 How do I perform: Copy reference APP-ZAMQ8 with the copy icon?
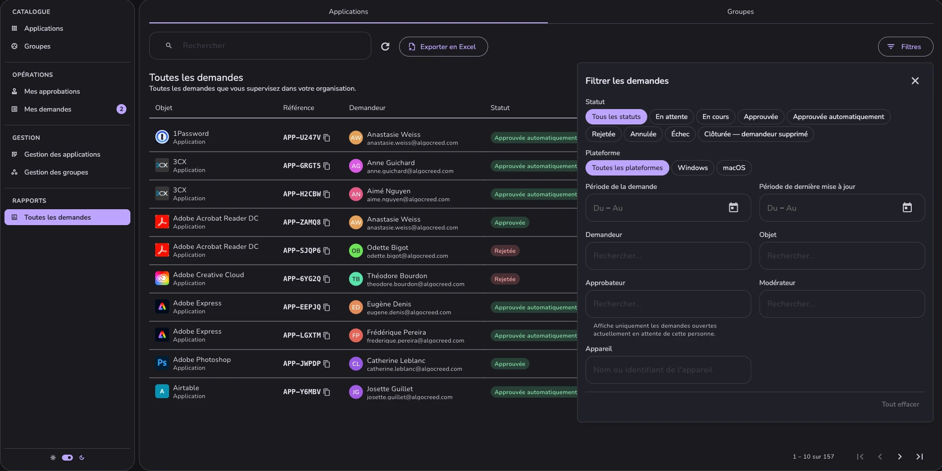pyautogui.click(x=327, y=223)
